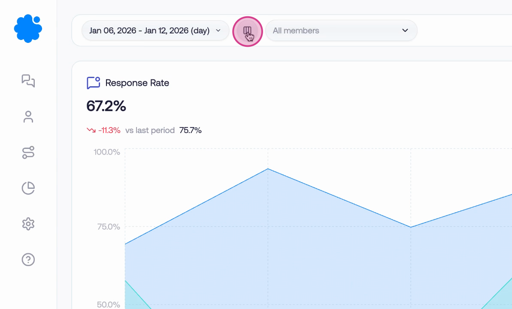The height and width of the screenshot is (309, 512).
Task: Open the conversations chat icon in sidebar
Action: click(x=28, y=81)
